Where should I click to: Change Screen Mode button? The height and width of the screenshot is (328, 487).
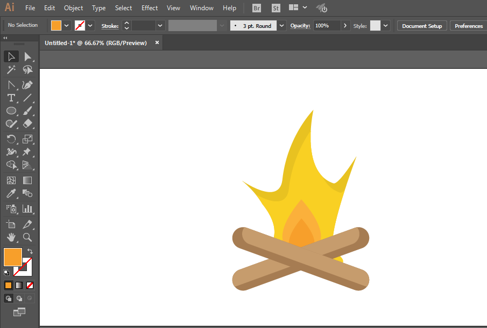pos(19,312)
